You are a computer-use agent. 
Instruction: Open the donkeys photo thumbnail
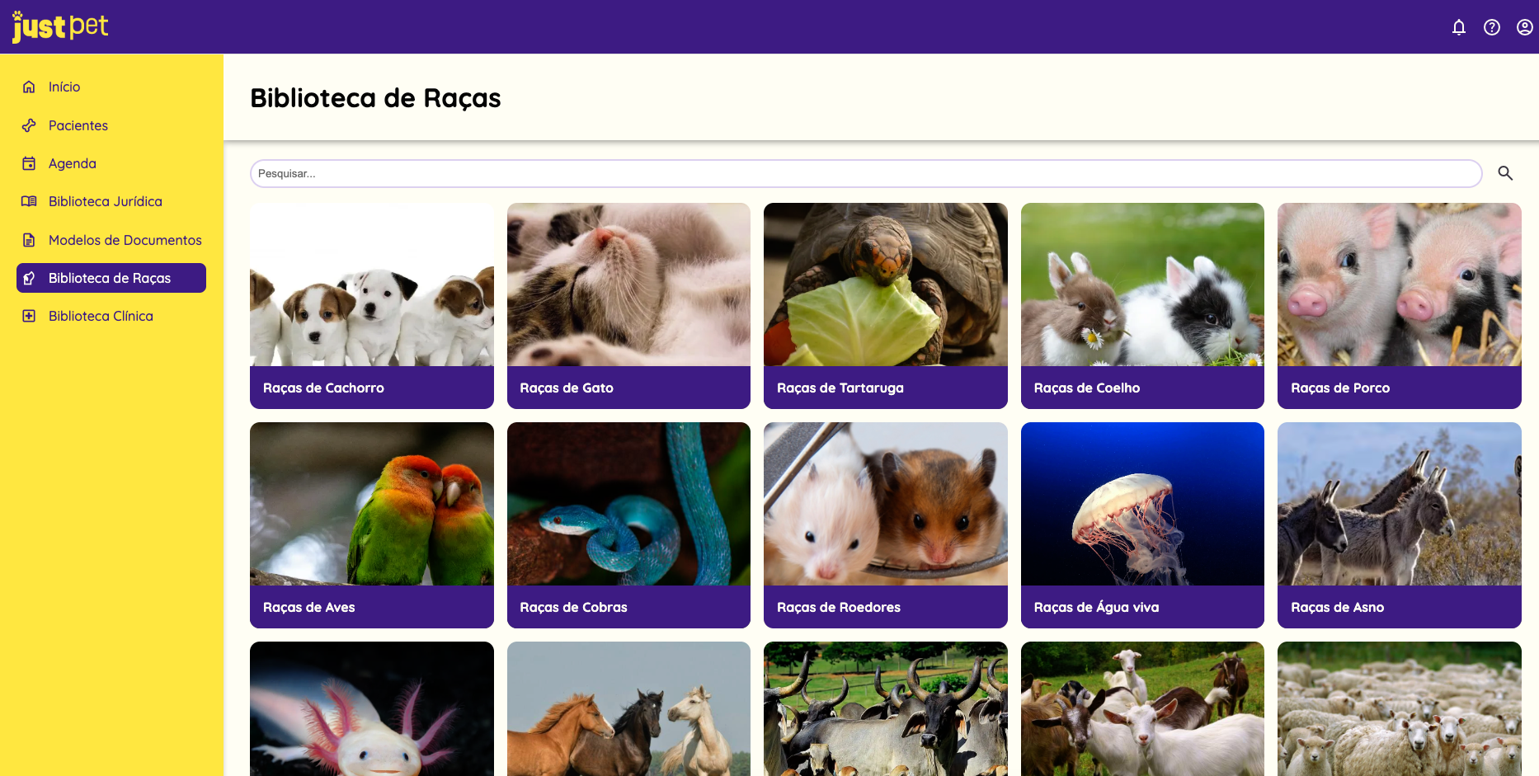[1400, 504]
